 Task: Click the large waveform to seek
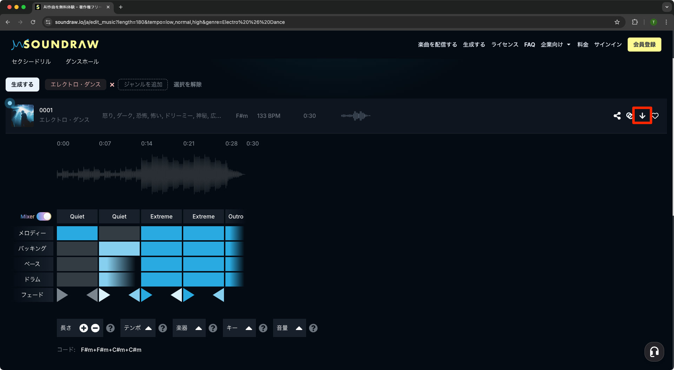151,174
